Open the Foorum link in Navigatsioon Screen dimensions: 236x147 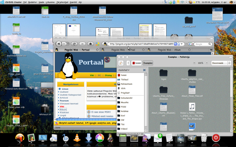point(64,101)
